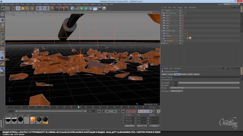Expand the Null object
This screenshot has height=136, width=243.
point(162,43)
